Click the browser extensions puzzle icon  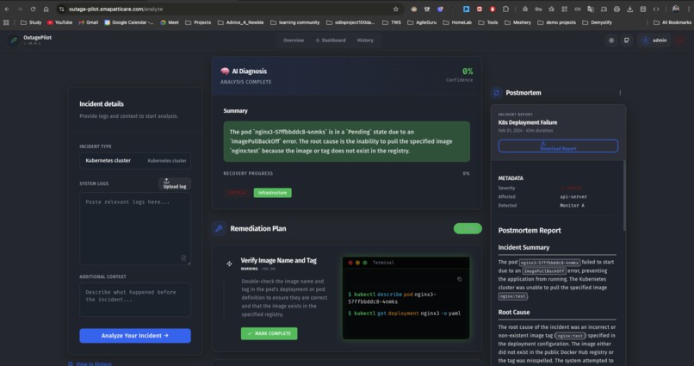(505, 9)
